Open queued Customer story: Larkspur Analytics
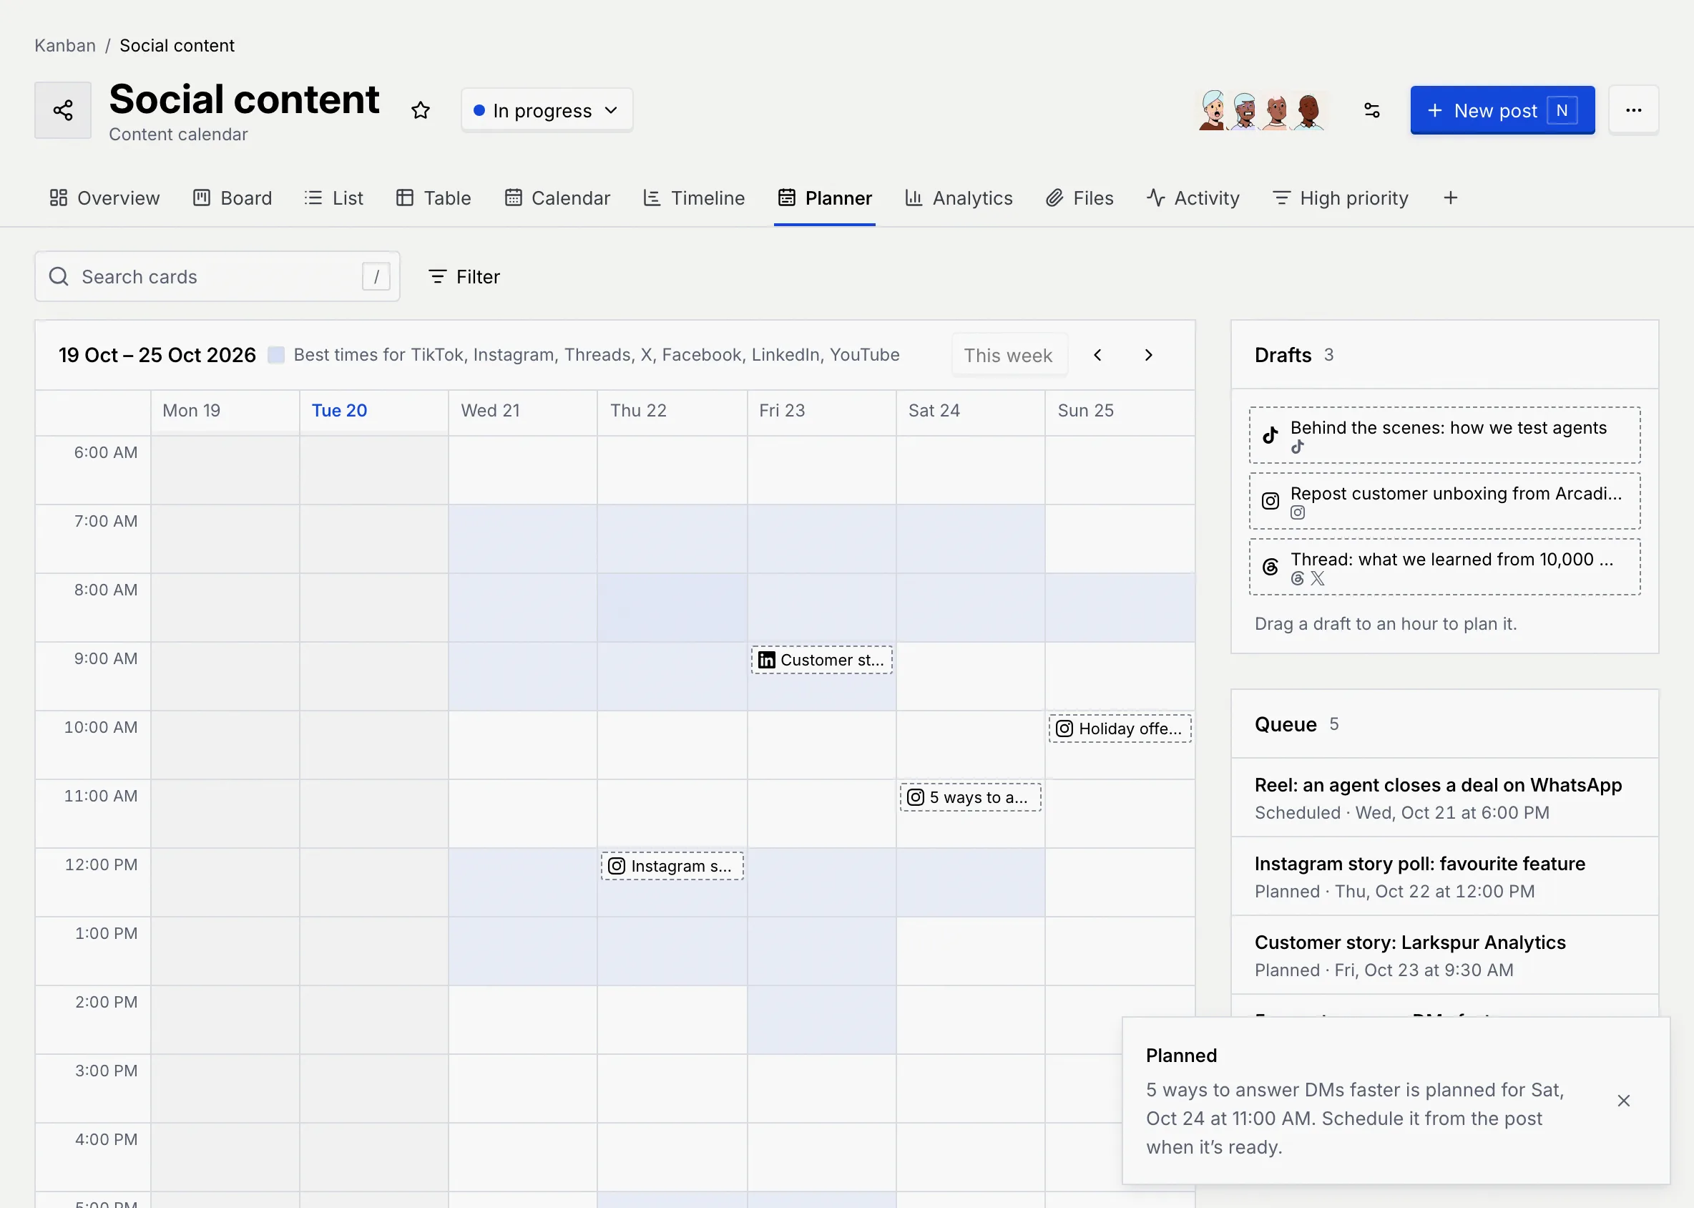 click(x=1444, y=955)
